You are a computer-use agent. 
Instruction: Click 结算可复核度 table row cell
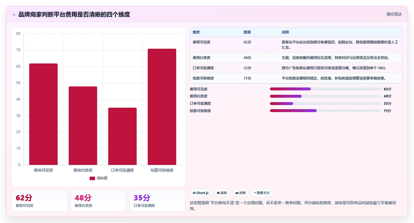click(203, 78)
